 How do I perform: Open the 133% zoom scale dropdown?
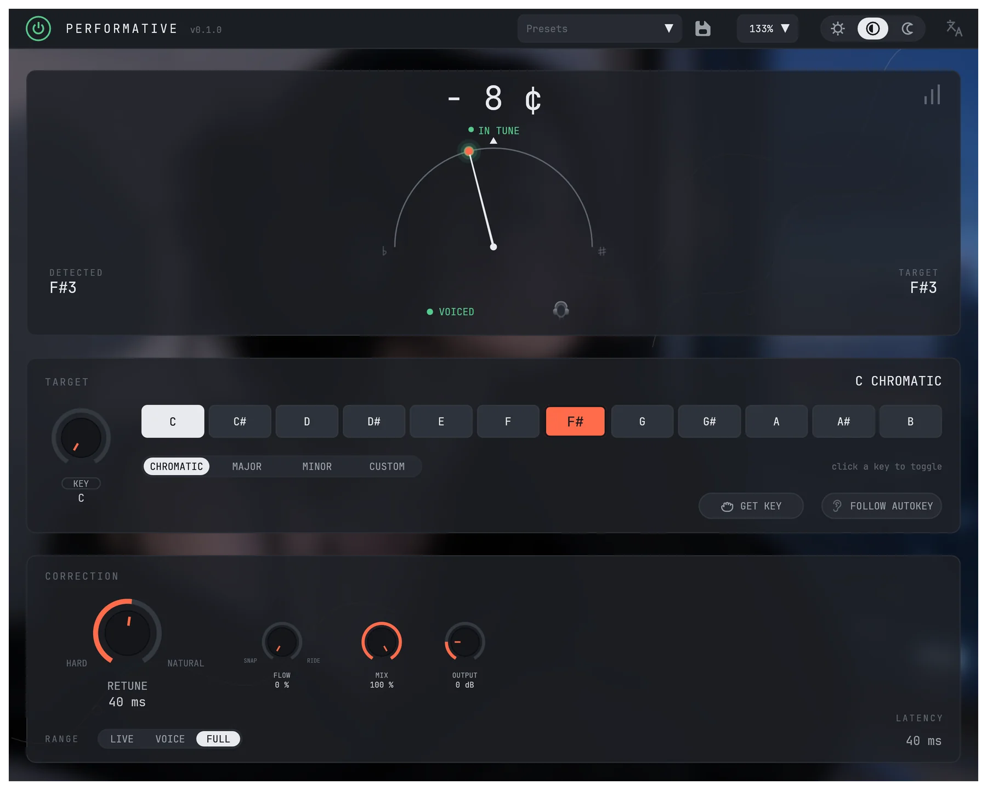(768, 29)
